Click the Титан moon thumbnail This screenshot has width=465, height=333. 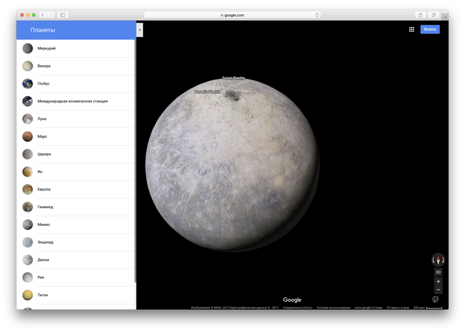28,295
